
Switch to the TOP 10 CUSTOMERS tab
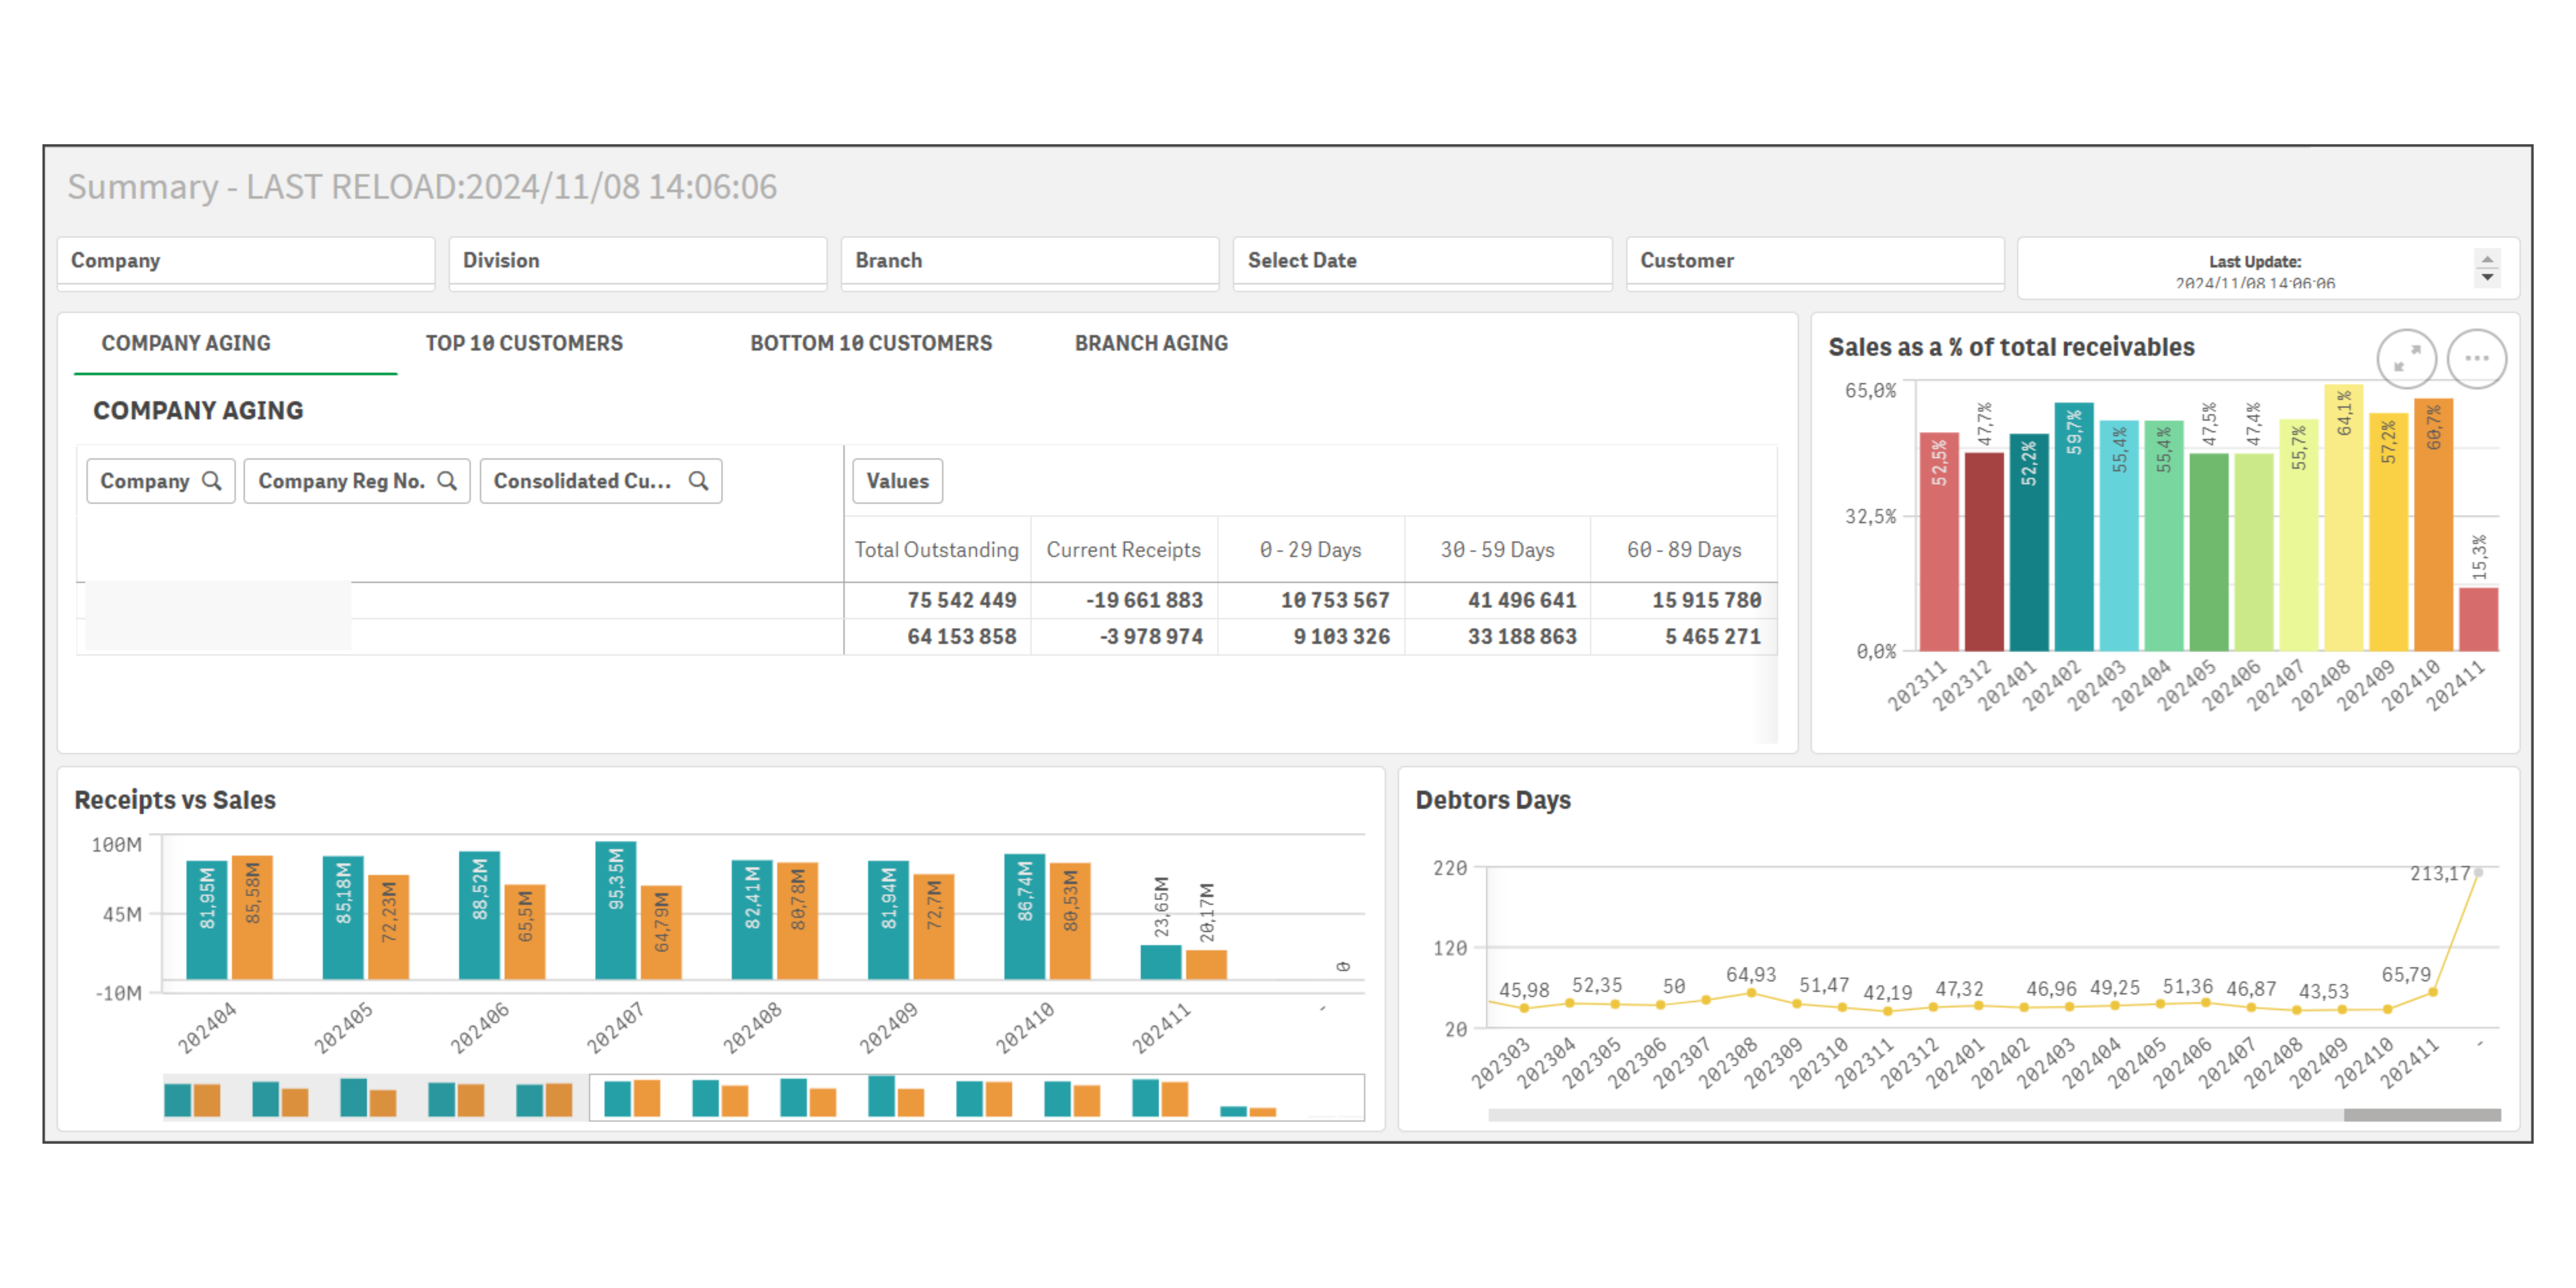(x=524, y=343)
